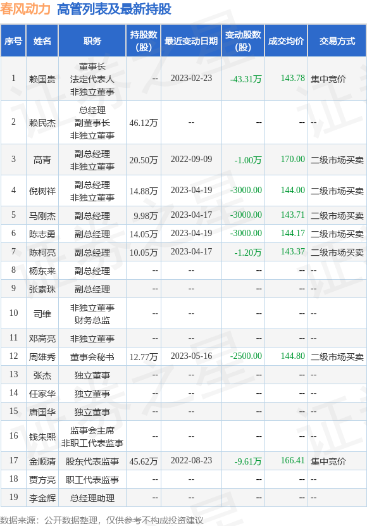This screenshot has width=367, height=526.
Task: Click the holdings value 10.05万
Action: (x=144, y=253)
